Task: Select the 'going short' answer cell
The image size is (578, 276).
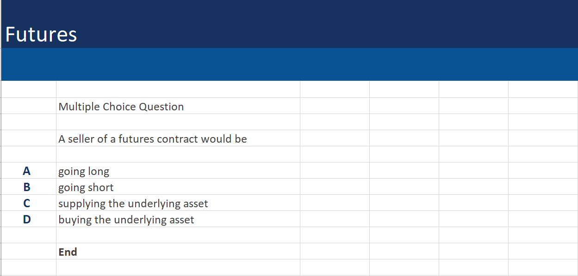Action: 86,187
